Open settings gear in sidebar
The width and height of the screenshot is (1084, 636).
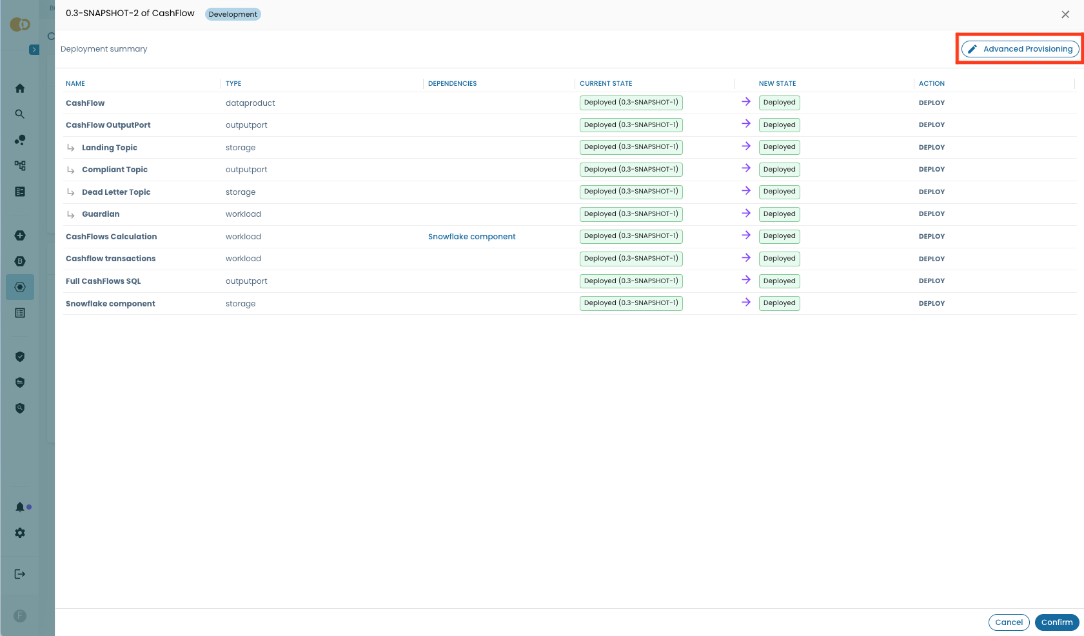pyautogui.click(x=20, y=533)
